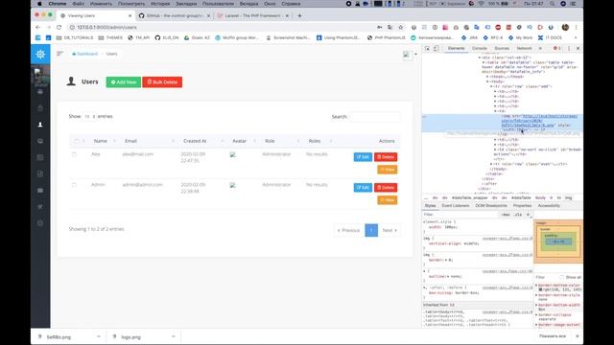Image resolution: width=614 pixels, height=345 pixels.
Task: Toggle the DevTools device toolbar icon
Action: point(436,49)
